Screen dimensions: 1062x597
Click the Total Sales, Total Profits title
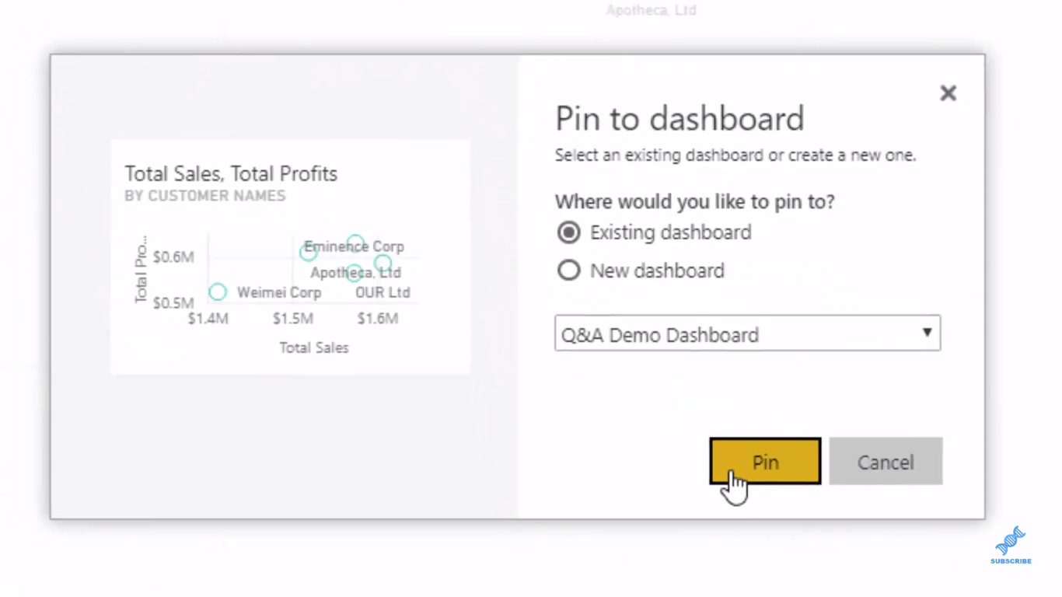point(231,173)
